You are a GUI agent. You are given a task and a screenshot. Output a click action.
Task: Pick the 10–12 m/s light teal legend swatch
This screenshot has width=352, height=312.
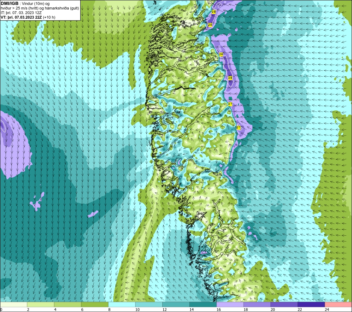149,305
